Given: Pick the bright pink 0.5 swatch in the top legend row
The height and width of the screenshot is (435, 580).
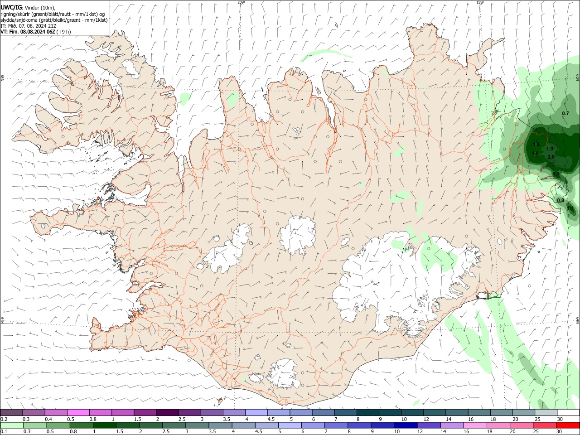Looking at the screenshot, I should pos(78,412).
